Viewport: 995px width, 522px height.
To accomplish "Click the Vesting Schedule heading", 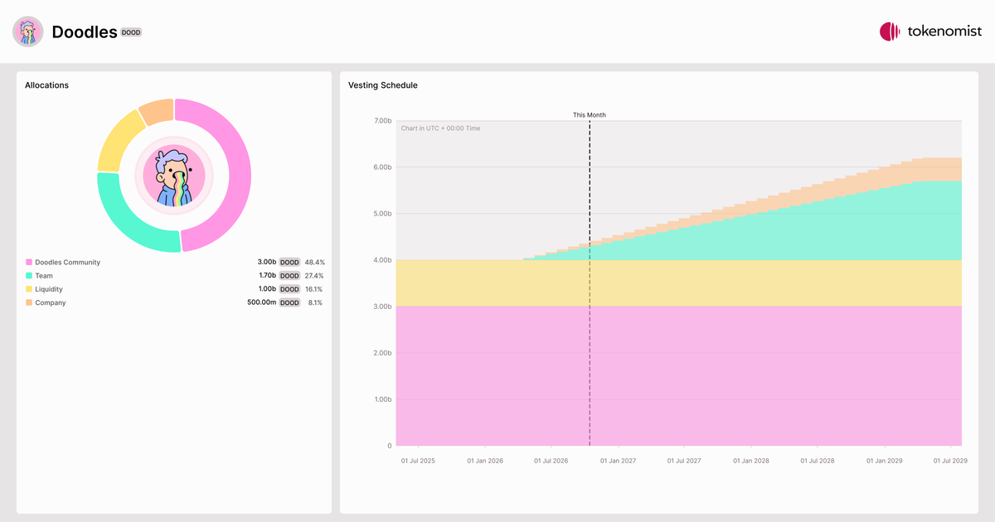I will (x=383, y=85).
